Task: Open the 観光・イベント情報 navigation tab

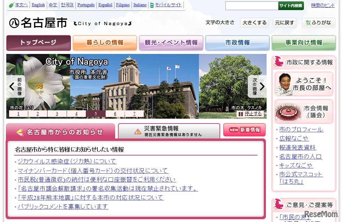Action: (x=171, y=43)
